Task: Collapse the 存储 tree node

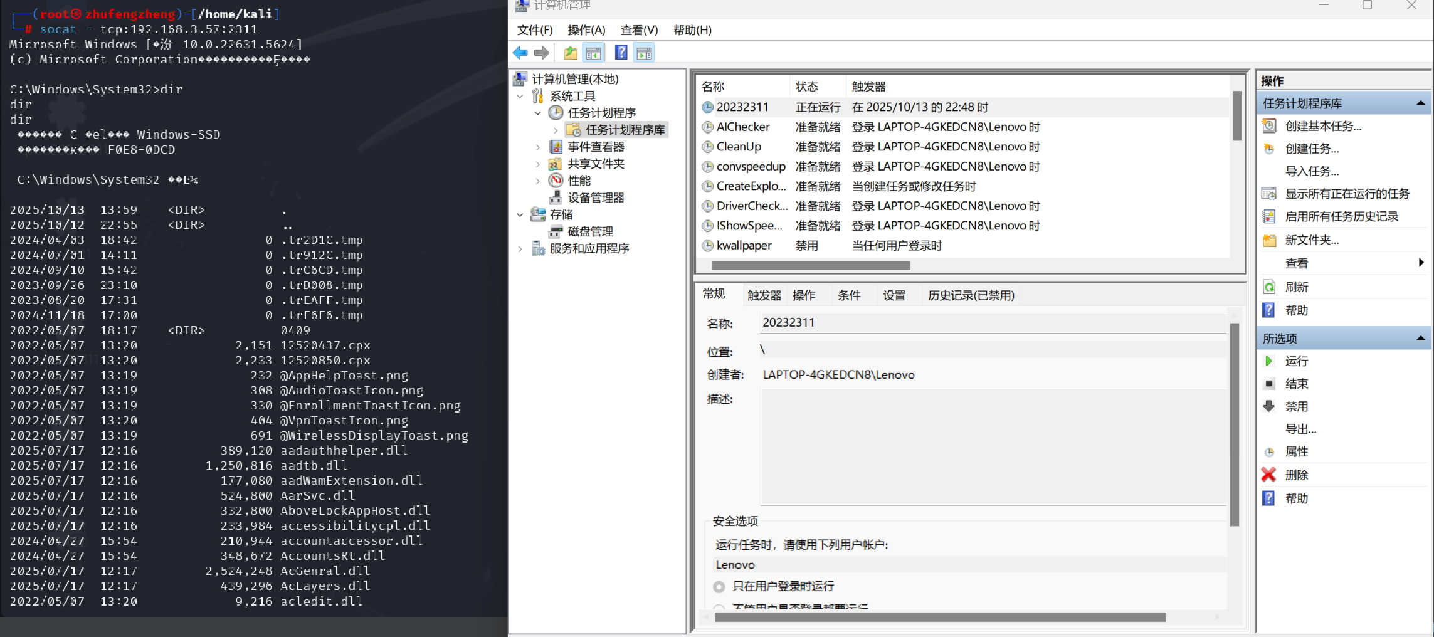Action: pos(520,214)
